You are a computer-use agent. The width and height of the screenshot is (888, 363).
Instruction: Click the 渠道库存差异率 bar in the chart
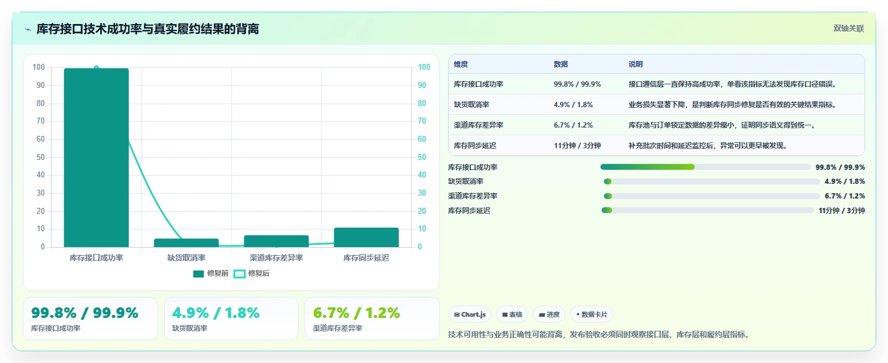pos(276,241)
